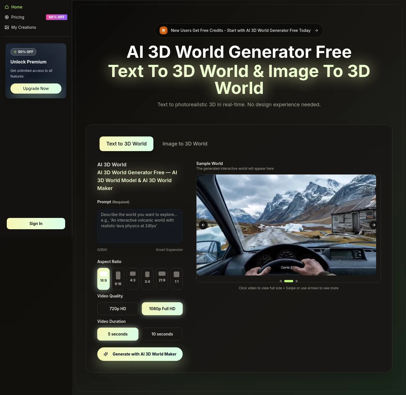Switch to the Text to 3D World tab
The height and width of the screenshot is (395, 406).
(x=126, y=144)
